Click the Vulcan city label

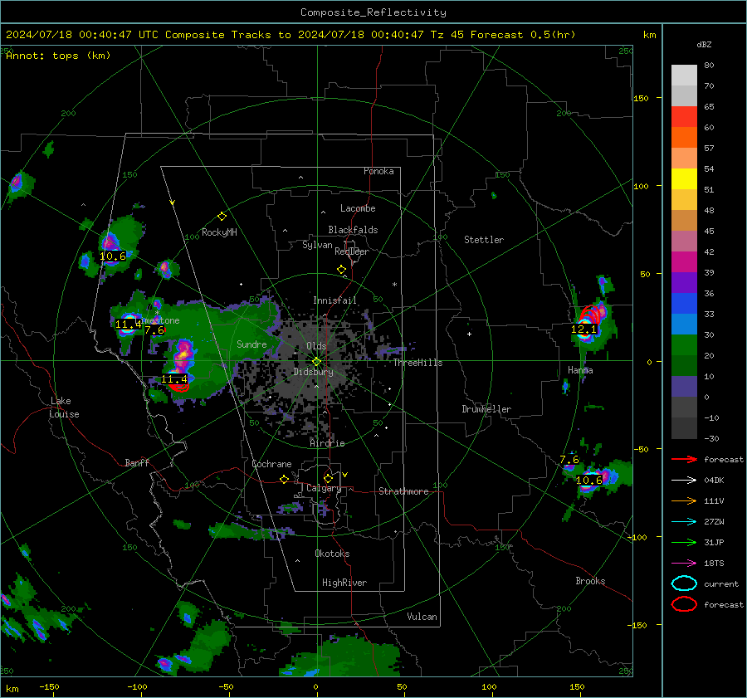422,617
